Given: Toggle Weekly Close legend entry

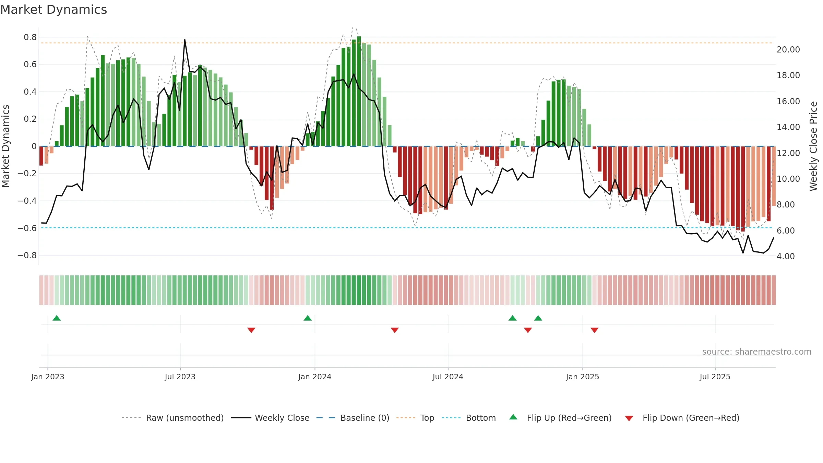Looking at the screenshot, I should pos(270,418).
